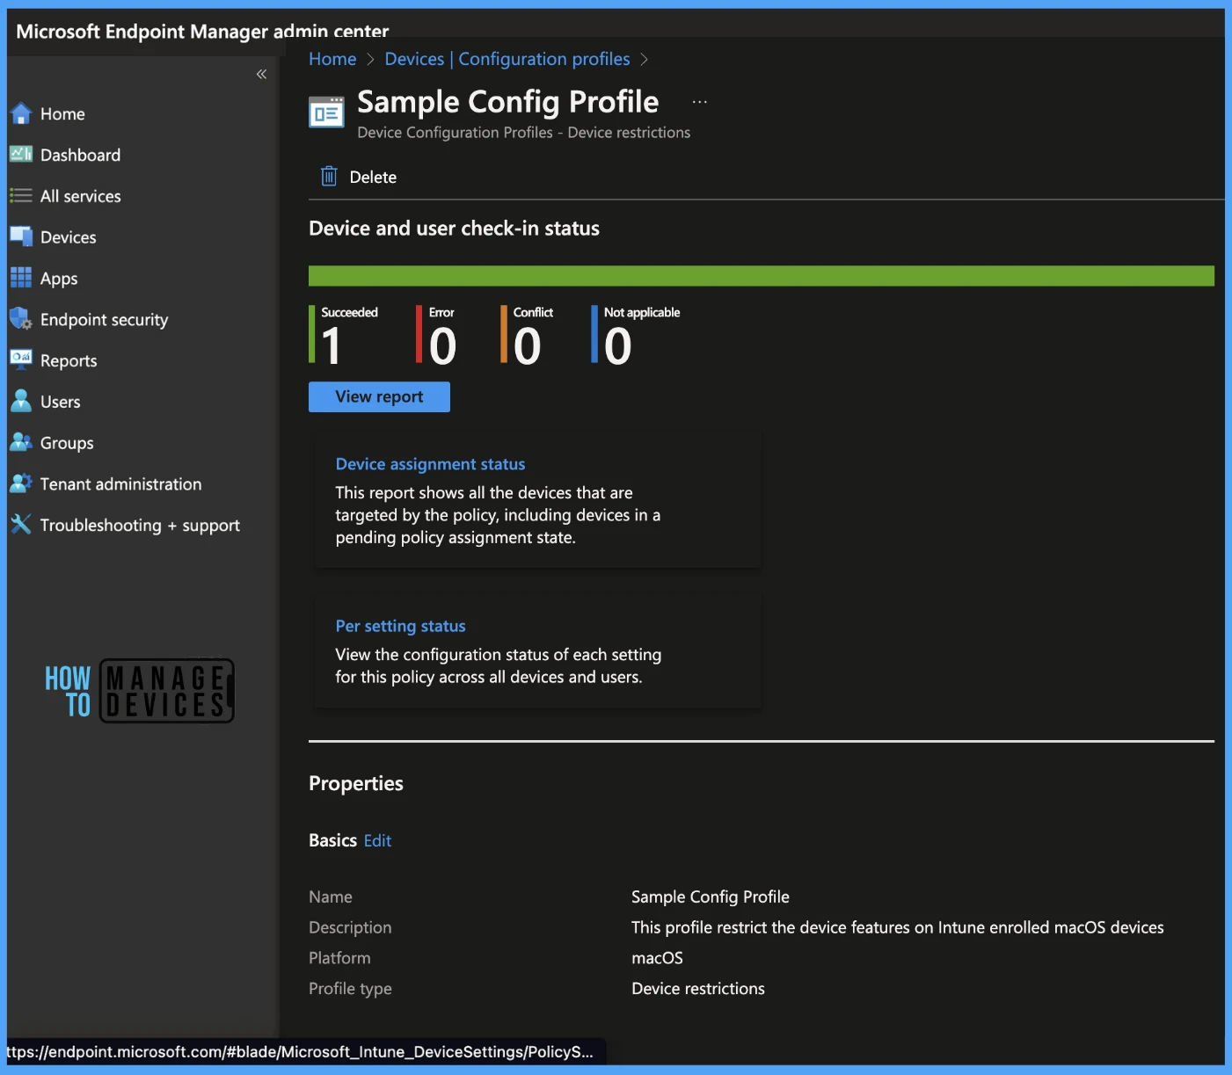Open Groups from left navigation
Image resolution: width=1232 pixels, height=1075 pixels.
pos(67,443)
